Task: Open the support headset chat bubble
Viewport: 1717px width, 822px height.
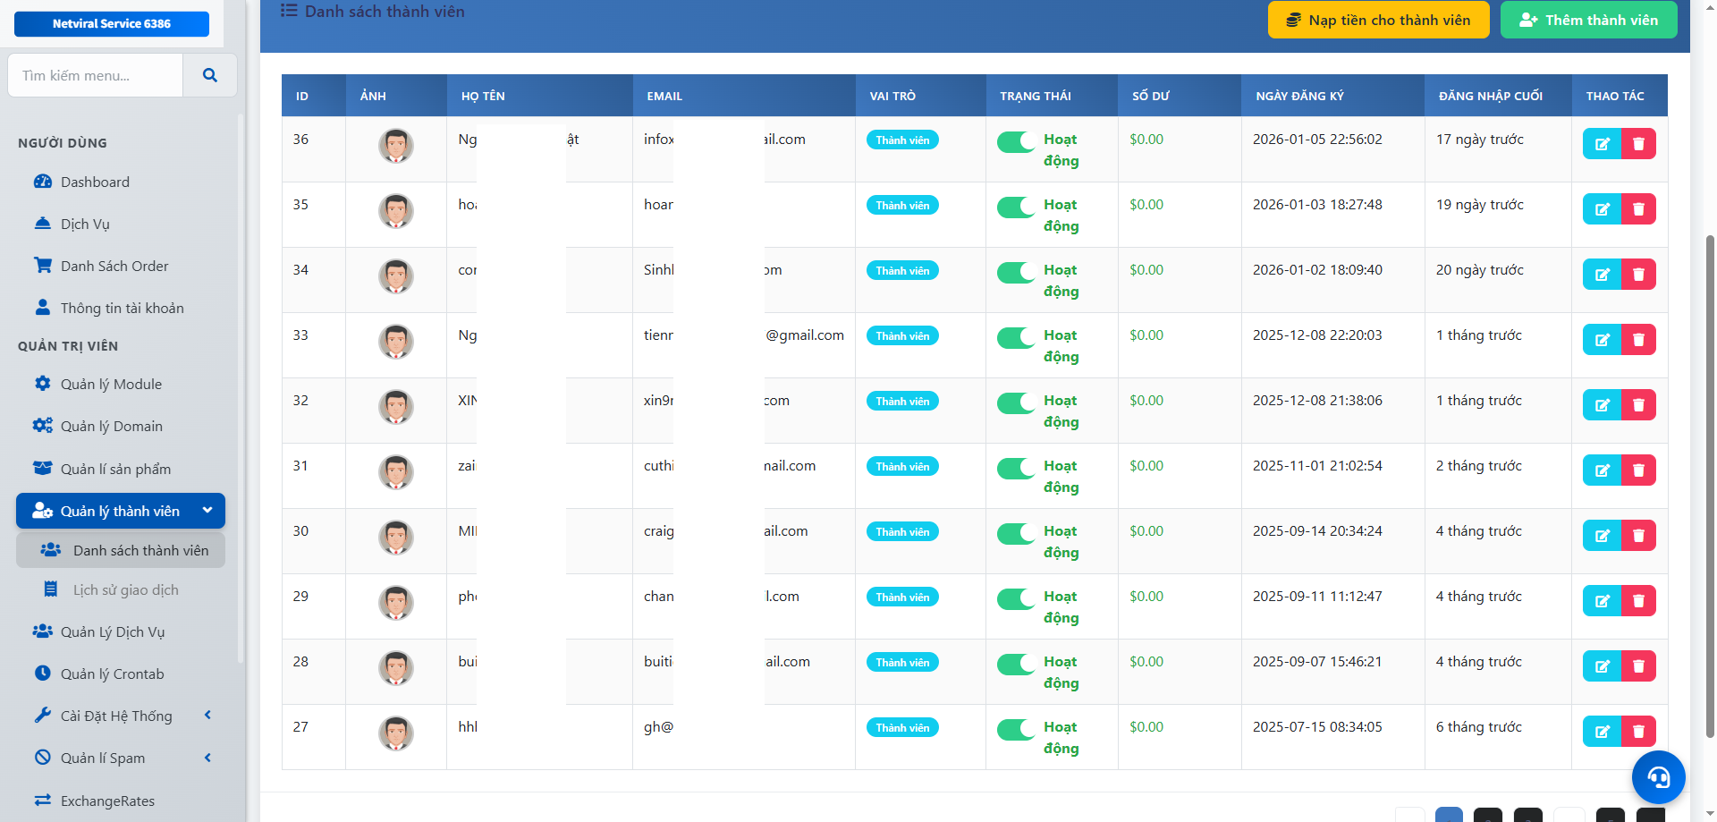Action: (1658, 777)
